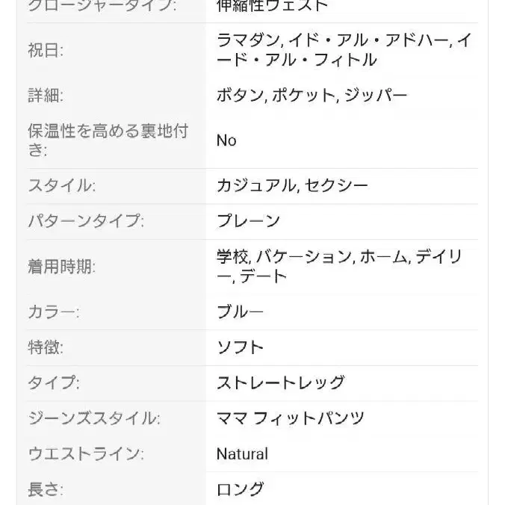505x505 pixels.
Task: Select the カジュアル, セクシー style value
Action: pyautogui.click(x=292, y=185)
